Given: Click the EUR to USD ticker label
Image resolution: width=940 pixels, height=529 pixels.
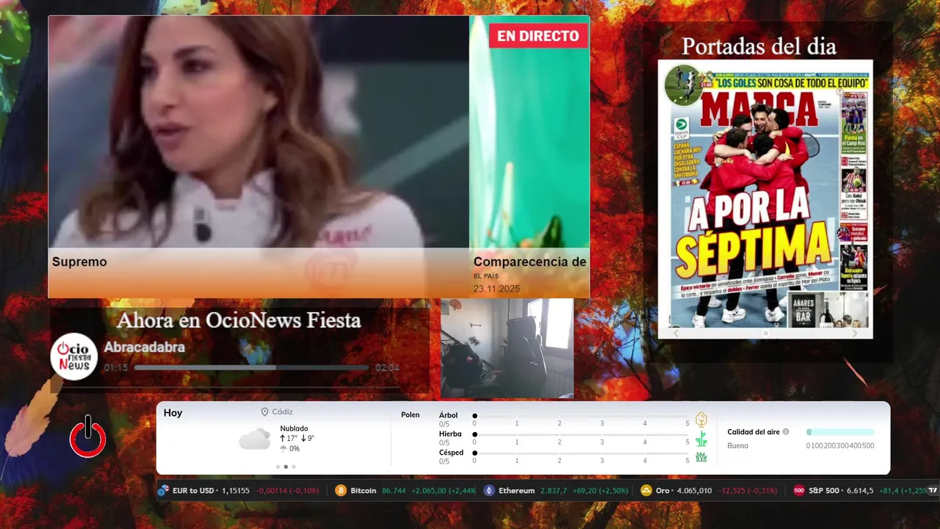Looking at the screenshot, I should pos(193,491).
